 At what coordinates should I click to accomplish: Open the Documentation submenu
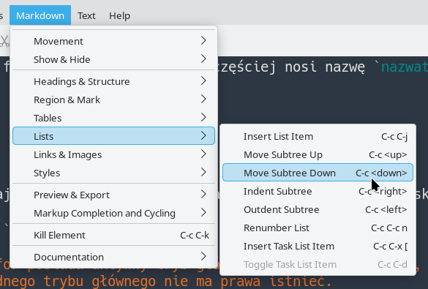click(113, 257)
